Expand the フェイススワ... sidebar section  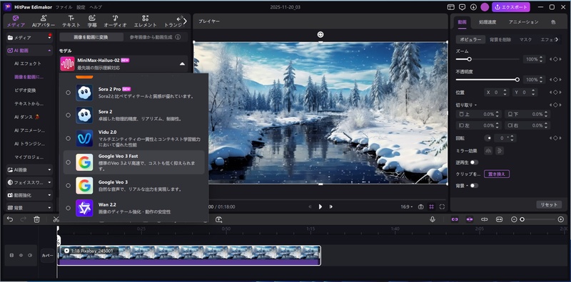(x=49, y=182)
